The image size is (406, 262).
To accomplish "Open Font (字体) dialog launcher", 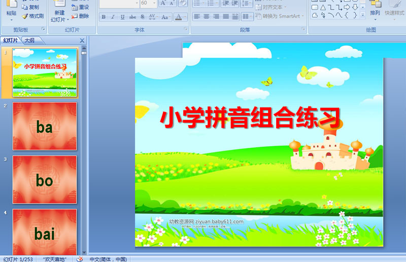I will pyautogui.click(x=186, y=29).
